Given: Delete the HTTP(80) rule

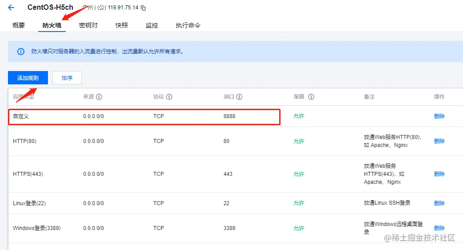Looking at the screenshot, I should (439, 141).
